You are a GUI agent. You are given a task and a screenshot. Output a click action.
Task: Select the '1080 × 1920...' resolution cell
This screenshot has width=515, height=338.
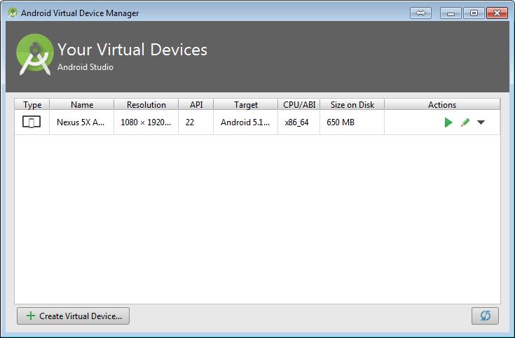[x=146, y=122]
